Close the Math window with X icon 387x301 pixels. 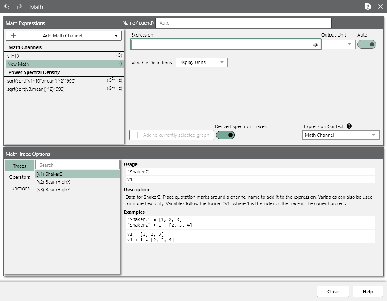pos(381,6)
